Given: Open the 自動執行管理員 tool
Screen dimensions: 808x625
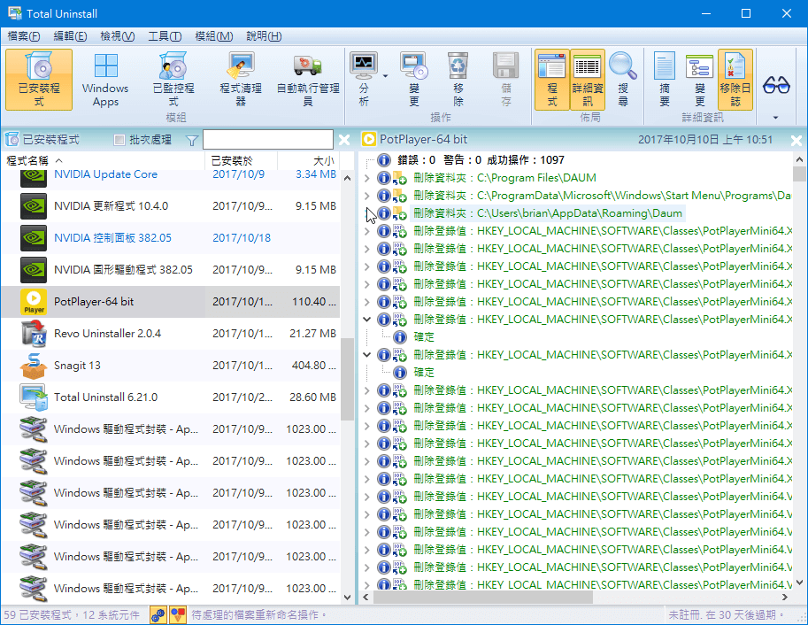Looking at the screenshot, I should point(307,80).
